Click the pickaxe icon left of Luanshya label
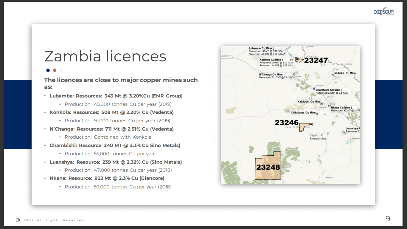Image resolution: width=407 pixels, height=229 pixels. pos(344,133)
